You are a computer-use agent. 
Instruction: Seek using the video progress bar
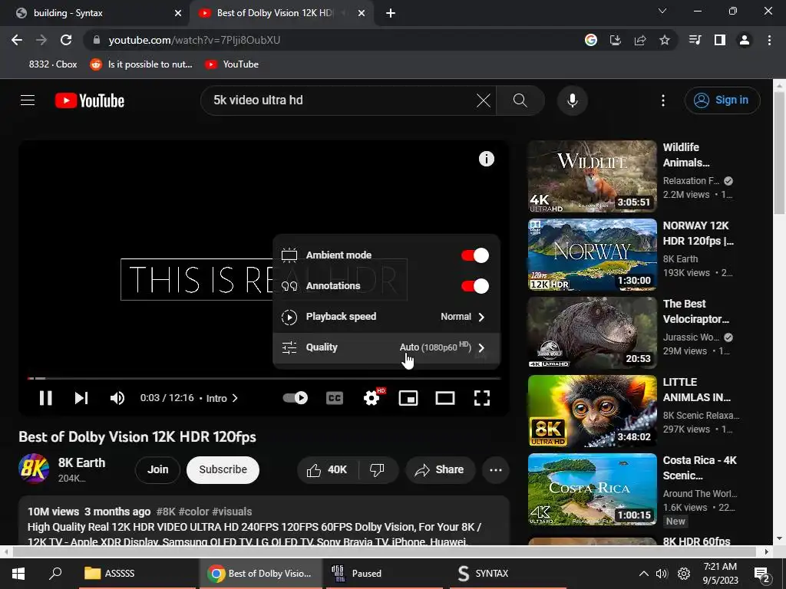(x=264, y=378)
